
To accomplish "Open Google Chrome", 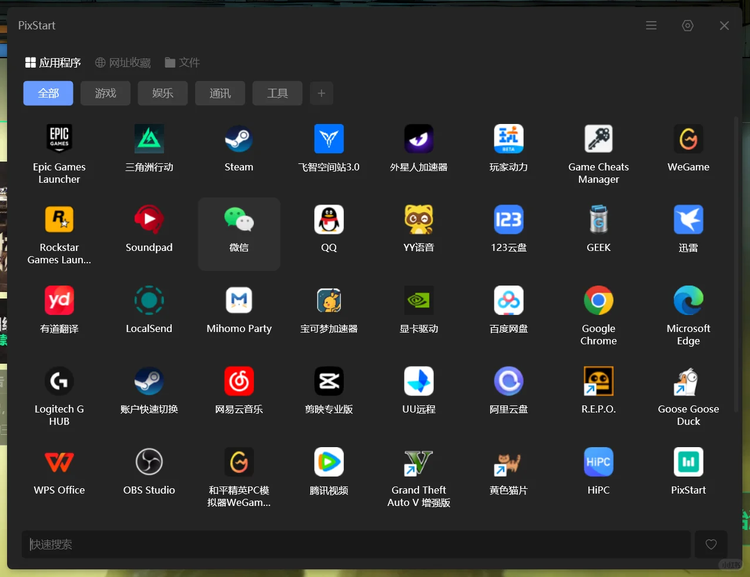I will click(x=598, y=308).
